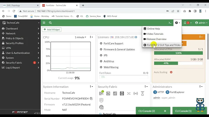Viewport: 209px width, 117px height.
Task: Click the FortiExplorer administrators count badge
Action: pyautogui.click(x=167, y=92)
